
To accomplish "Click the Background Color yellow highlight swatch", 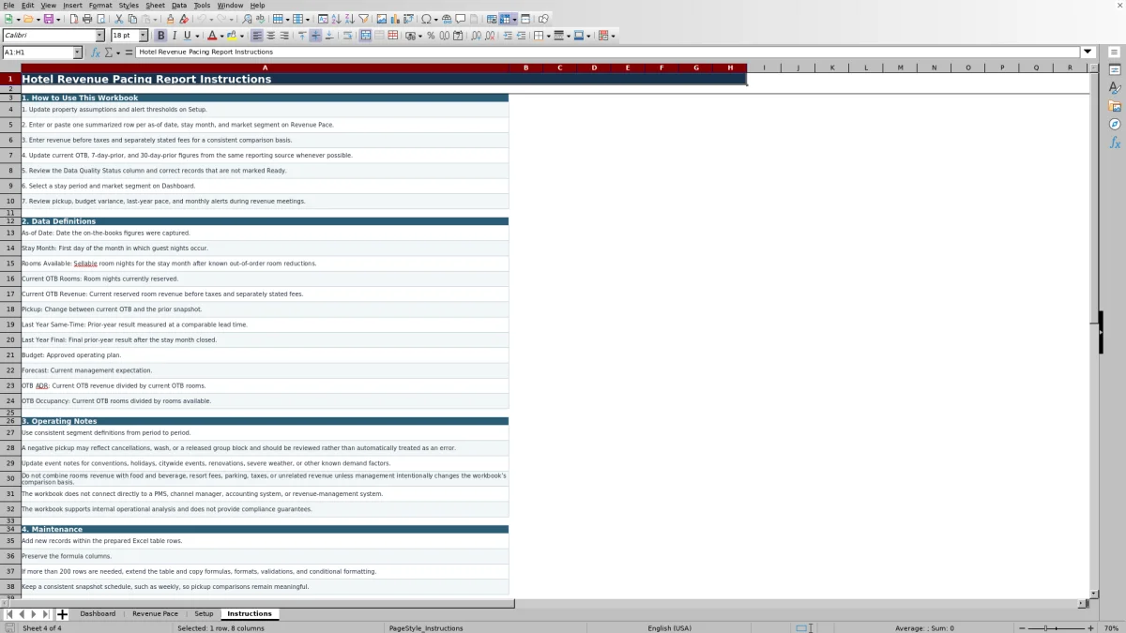I will pyautogui.click(x=230, y=36).
